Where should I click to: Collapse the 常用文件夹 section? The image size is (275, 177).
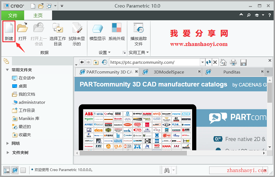tap(7, 70)
